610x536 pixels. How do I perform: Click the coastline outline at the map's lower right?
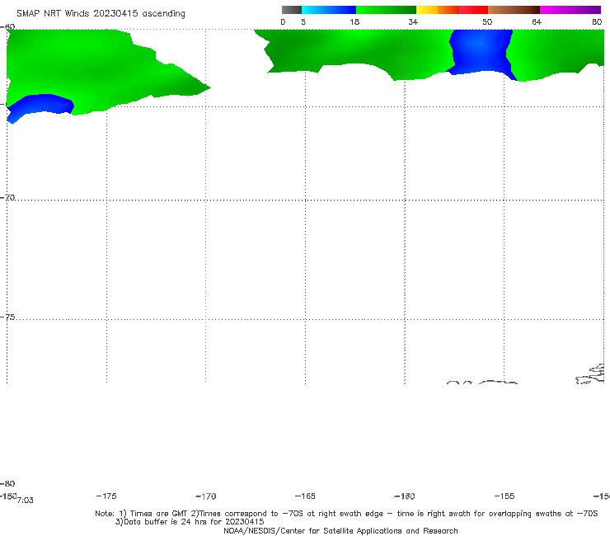590,374
